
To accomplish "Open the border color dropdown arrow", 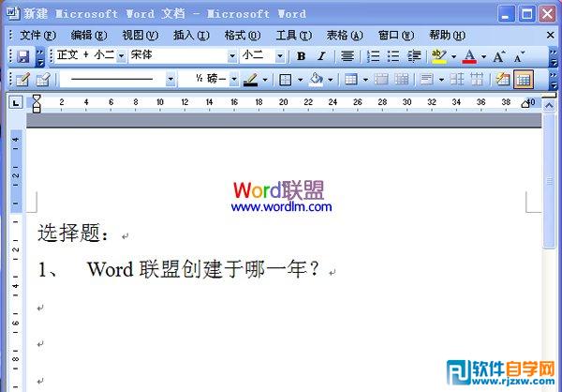I will coord(265,80).
